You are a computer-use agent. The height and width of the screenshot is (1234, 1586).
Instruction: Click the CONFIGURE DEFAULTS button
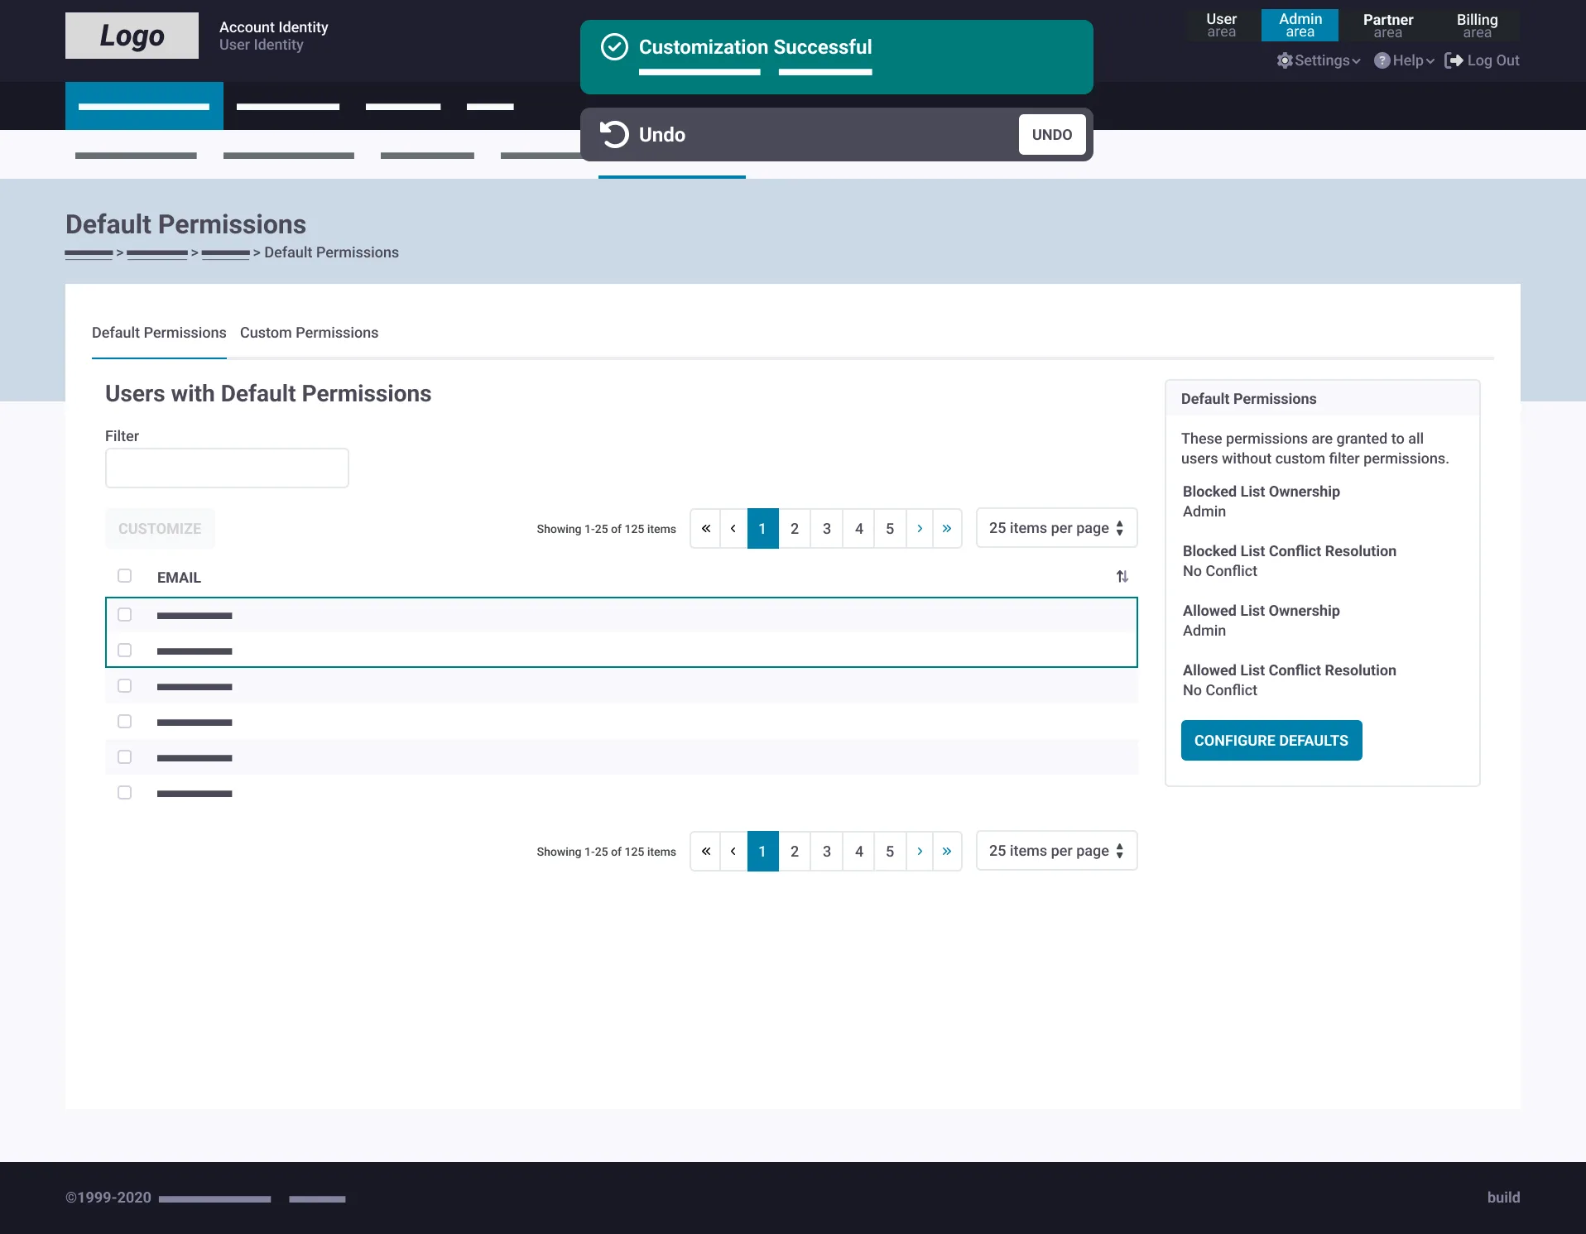[1271, 740]
